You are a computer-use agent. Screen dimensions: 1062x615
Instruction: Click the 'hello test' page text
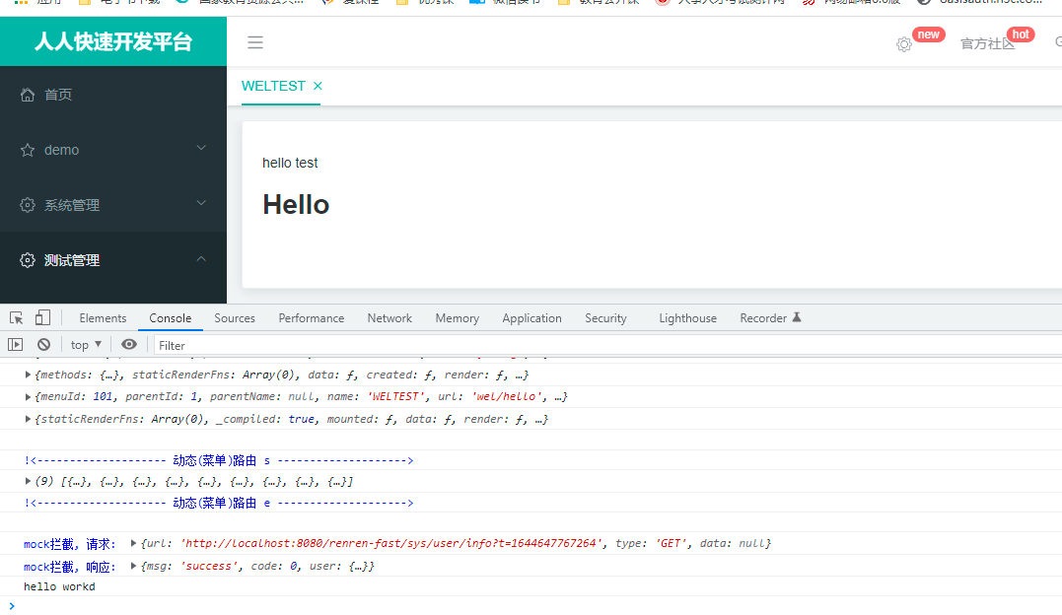coord(290,164)
